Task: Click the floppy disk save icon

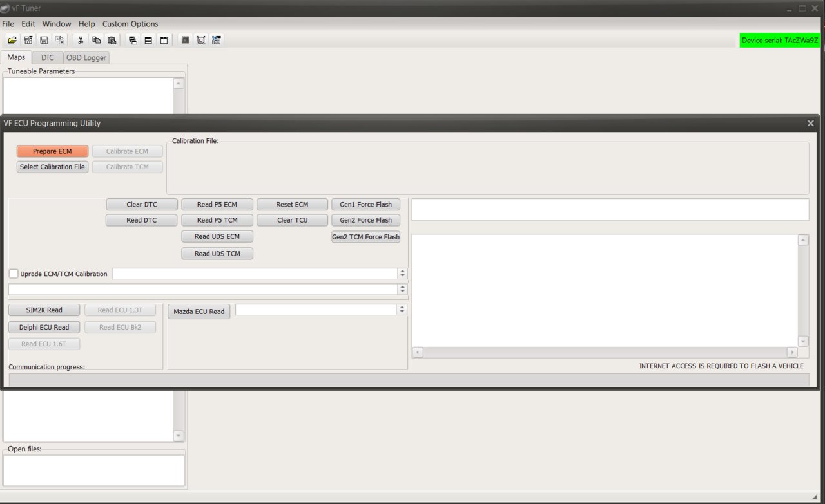Action: (44, 40)
